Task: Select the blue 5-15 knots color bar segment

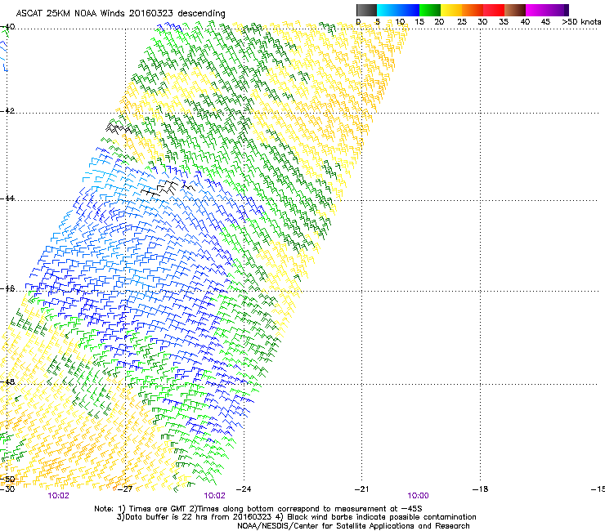Action: tap(398, 10)
